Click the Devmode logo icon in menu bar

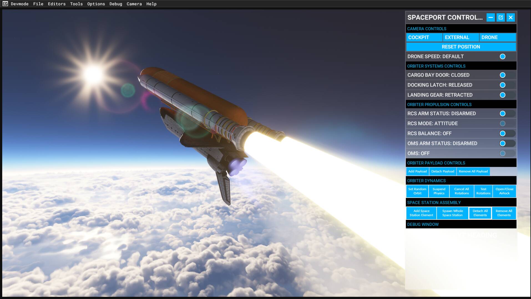pyautogui.click(x=5, y=4)
